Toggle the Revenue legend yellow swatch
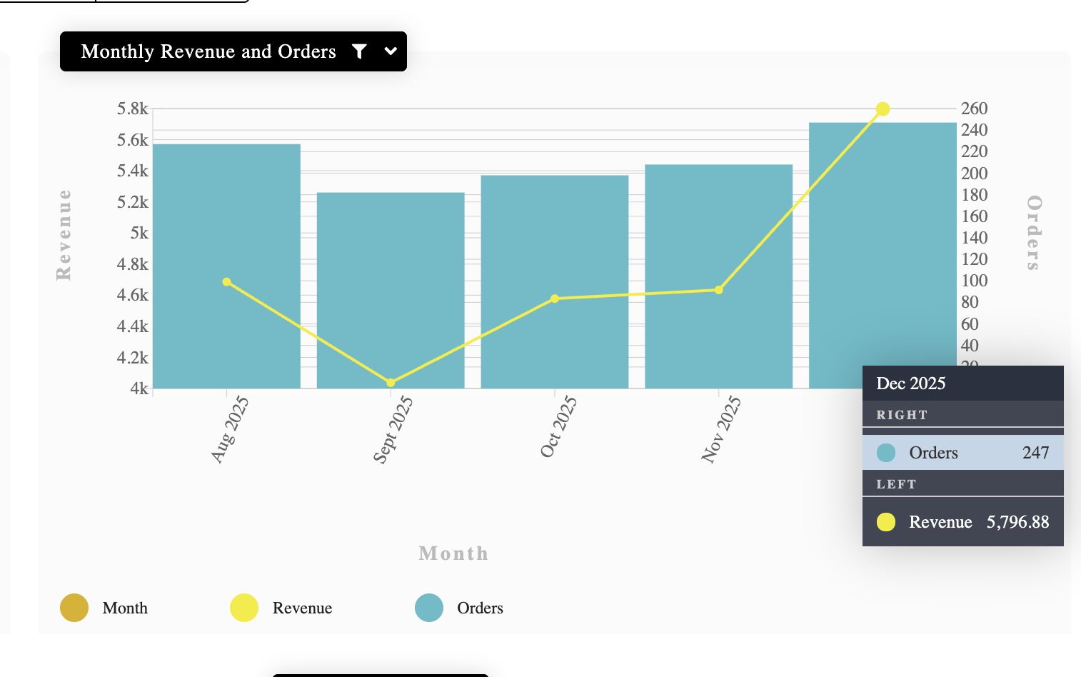1081x677 pixels. point(244,608)
